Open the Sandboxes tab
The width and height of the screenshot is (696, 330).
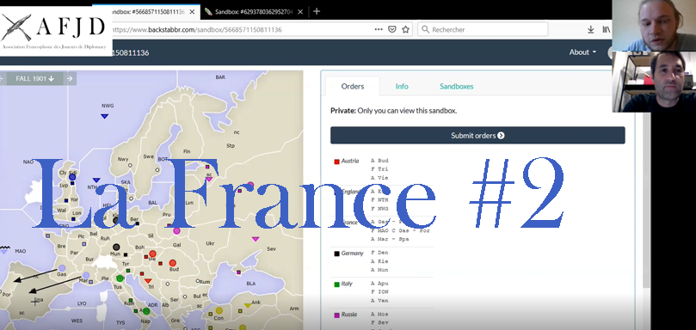456,86
